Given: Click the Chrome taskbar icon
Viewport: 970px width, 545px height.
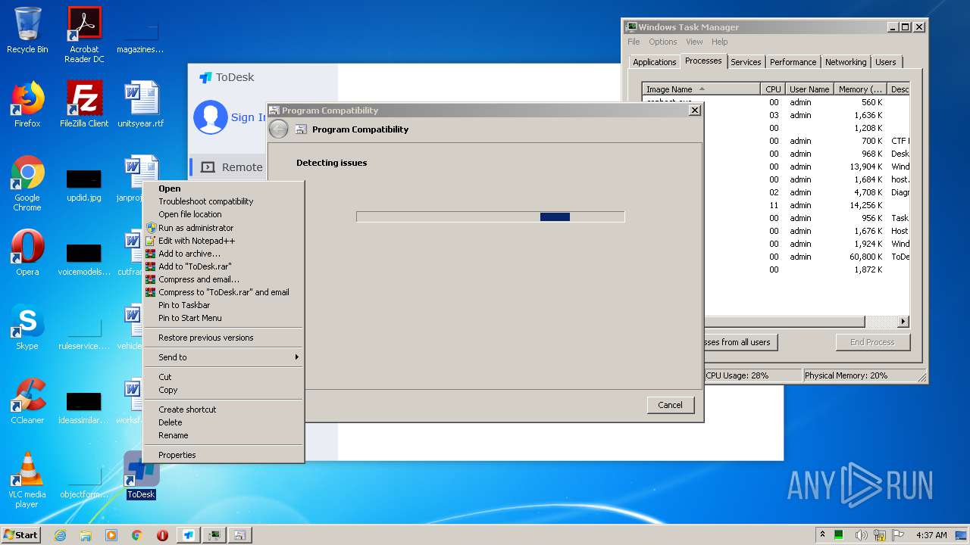Looking at the screenshot, I should [137, 535].
